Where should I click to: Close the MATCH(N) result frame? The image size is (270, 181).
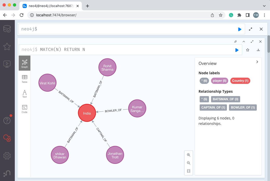tap(260, 42)
